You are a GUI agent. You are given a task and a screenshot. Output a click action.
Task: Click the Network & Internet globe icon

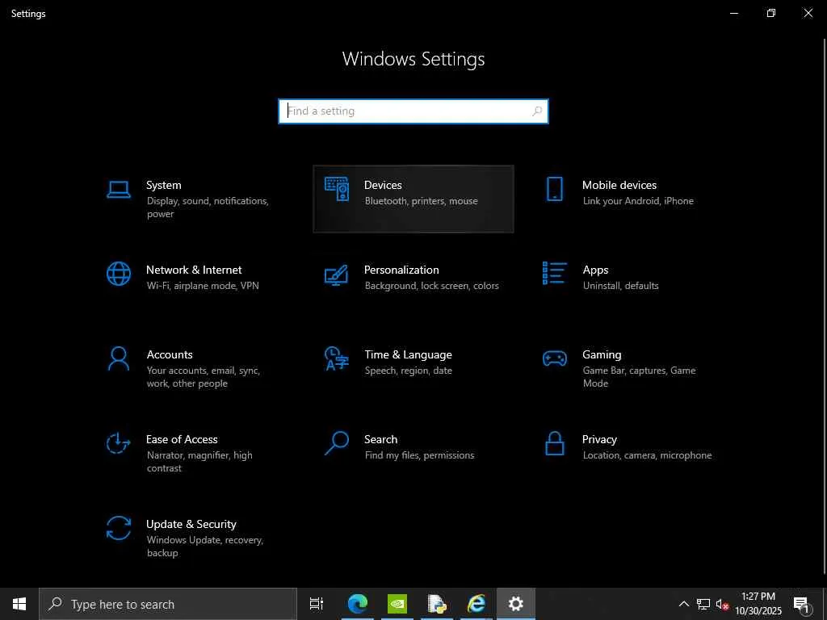click(118, 274)
